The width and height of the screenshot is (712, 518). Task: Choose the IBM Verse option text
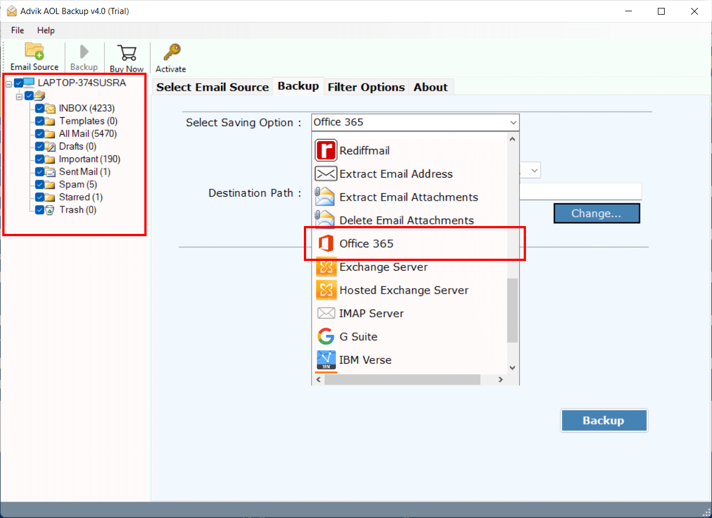365,360
